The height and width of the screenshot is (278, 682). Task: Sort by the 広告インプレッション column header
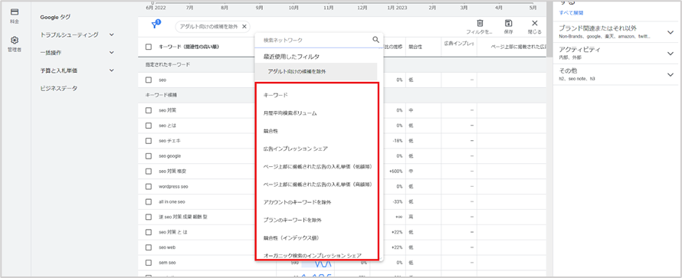[458, 44]
